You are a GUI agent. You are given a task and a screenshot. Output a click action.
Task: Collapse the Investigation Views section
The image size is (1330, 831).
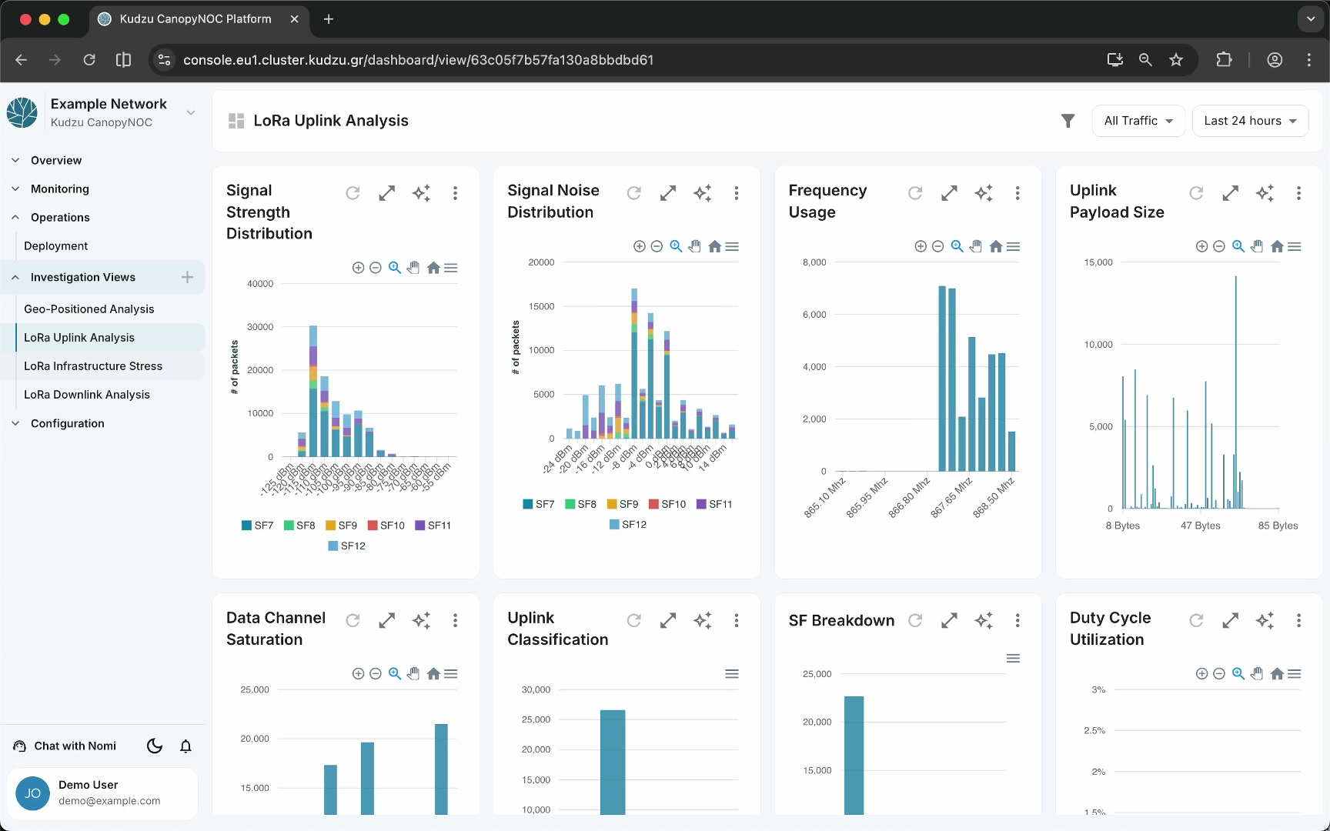pos(82,277)
